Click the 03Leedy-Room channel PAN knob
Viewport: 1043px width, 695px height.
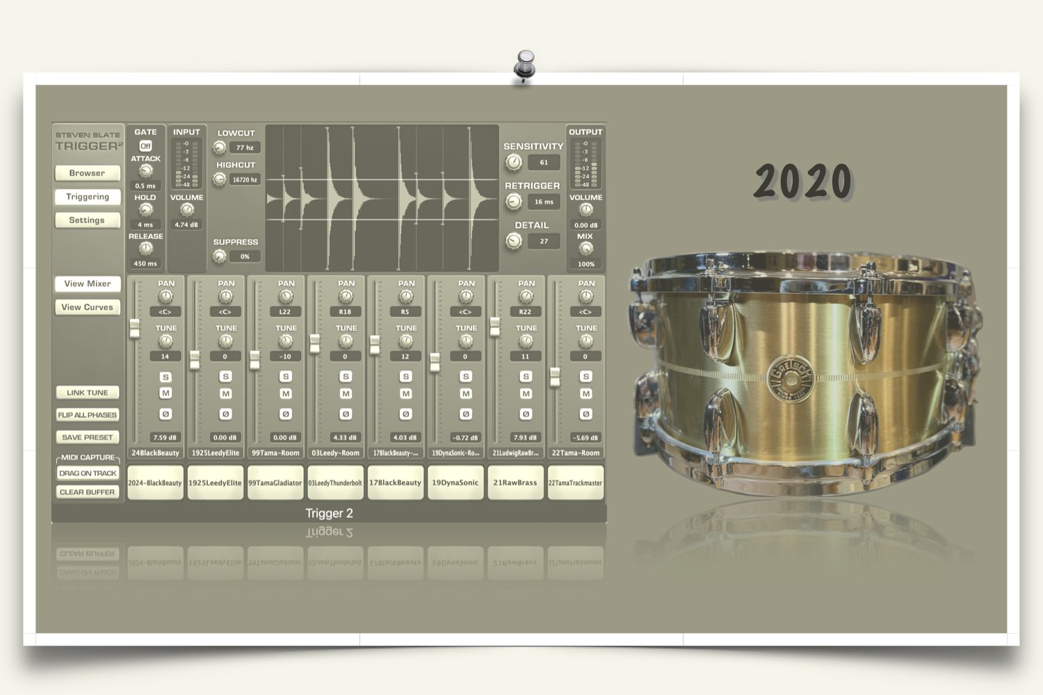click(346, 297)
